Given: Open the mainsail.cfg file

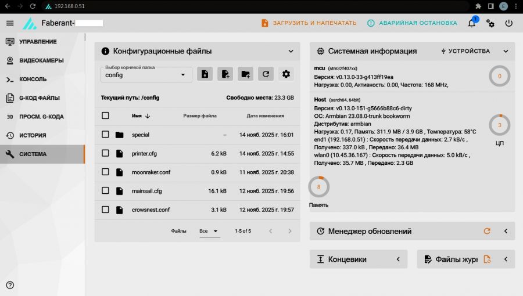Looking at the screenshot, I should pyautogui.click(x=146, y=191).
